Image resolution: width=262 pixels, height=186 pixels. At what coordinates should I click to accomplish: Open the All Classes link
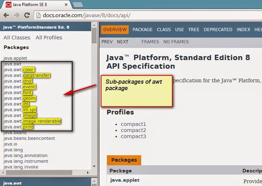(17, 38)
